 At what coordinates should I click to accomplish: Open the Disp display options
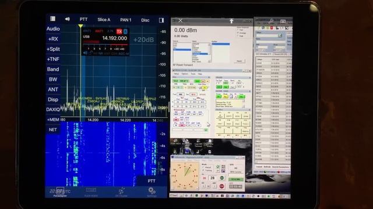pos(53,99)
